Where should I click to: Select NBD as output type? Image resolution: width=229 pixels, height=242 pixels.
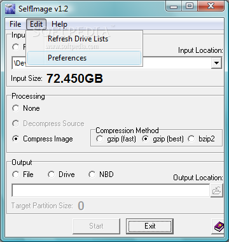(x=101, y=174)
